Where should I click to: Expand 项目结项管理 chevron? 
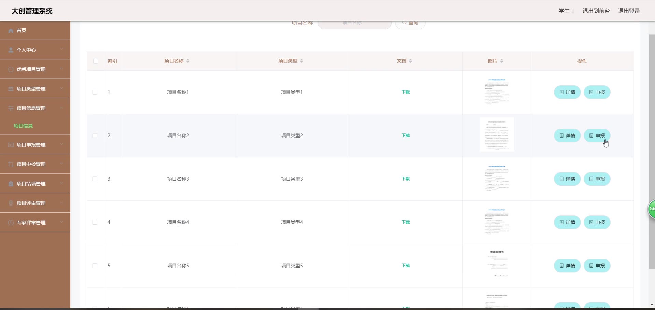(x=61, y=183)
